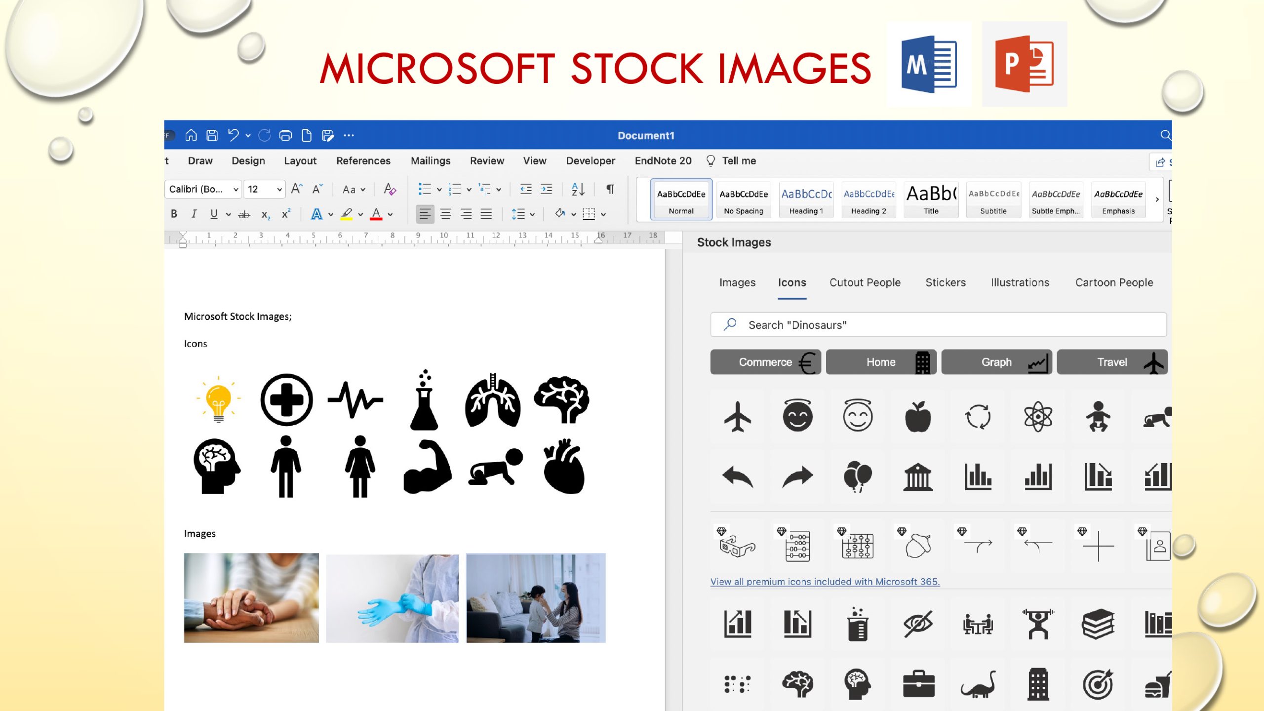This screenshot has height=711, width=1264.
Task: Click the Increase Indent icon
Action: [x=546, y=189]
